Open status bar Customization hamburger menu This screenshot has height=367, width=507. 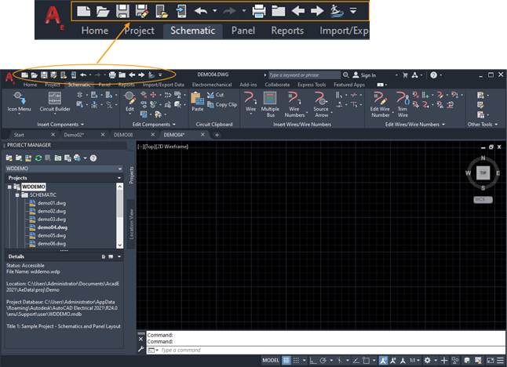click(x=500, y=360)
